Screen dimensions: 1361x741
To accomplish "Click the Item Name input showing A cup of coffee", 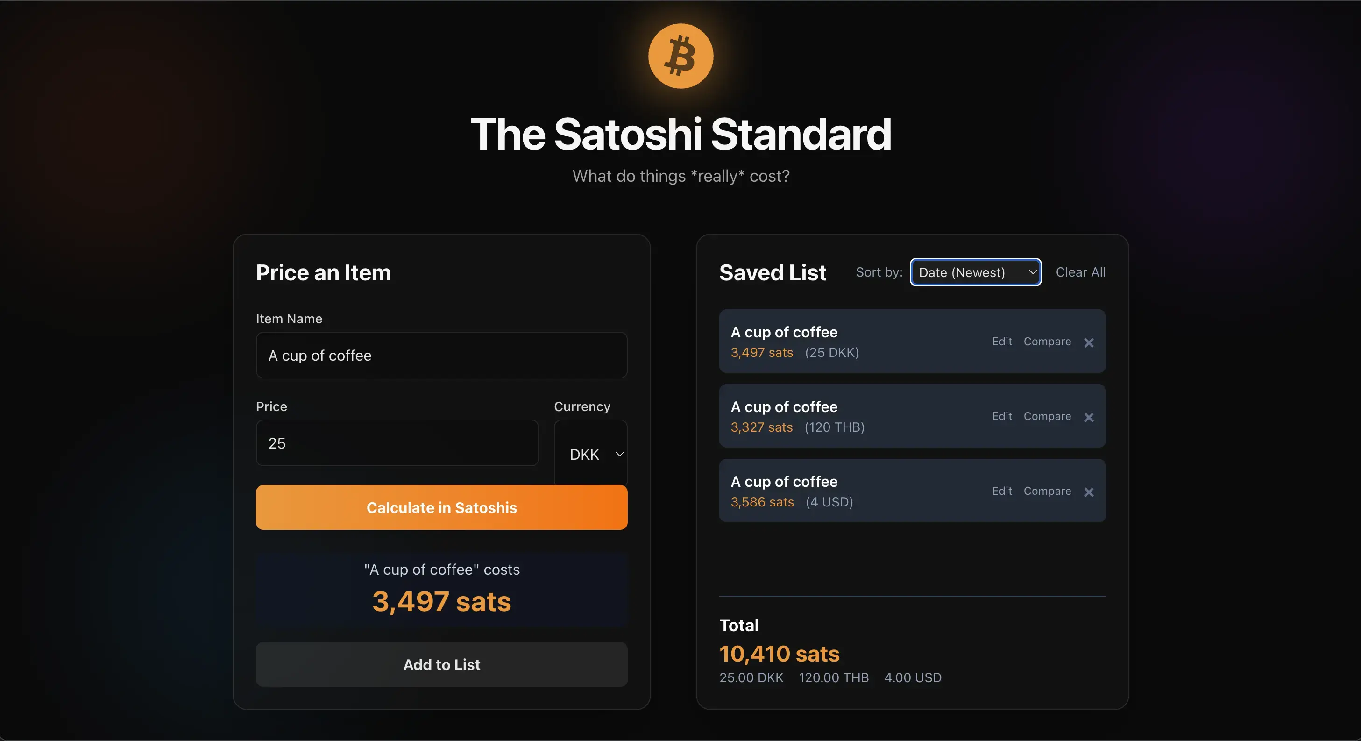I will coord(441,356).
